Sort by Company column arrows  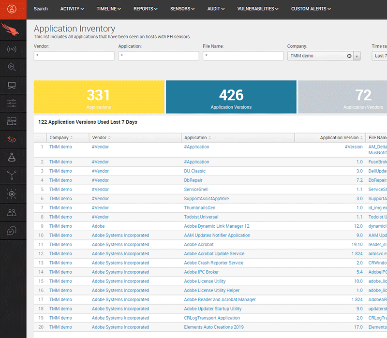tap(71, 138)
